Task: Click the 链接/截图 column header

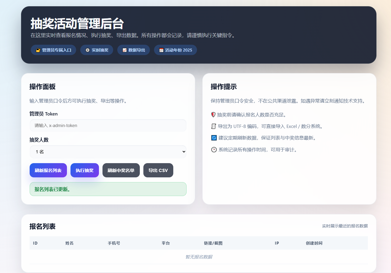Action: [213, 243]
